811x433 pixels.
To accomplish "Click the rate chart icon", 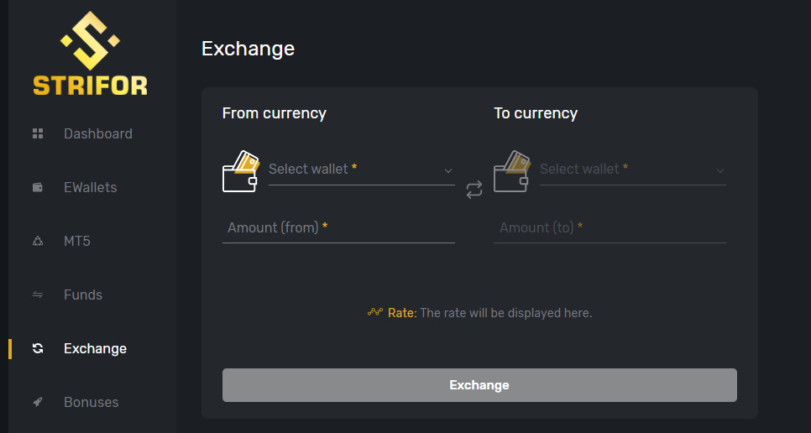I will [x=375, y=312].
